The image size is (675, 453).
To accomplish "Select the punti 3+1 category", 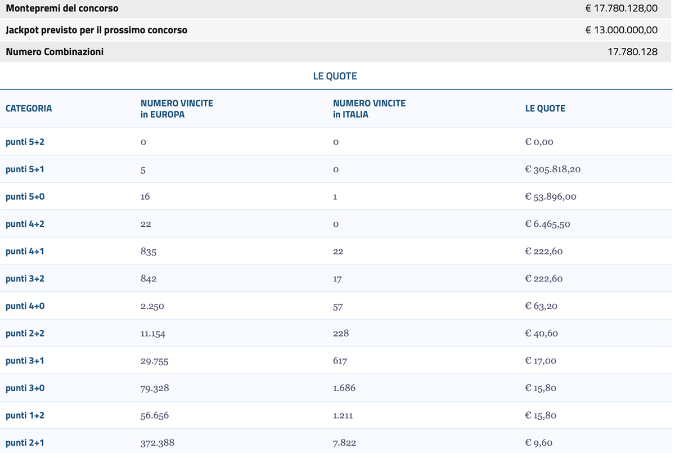I will click(x=25, y=361).
